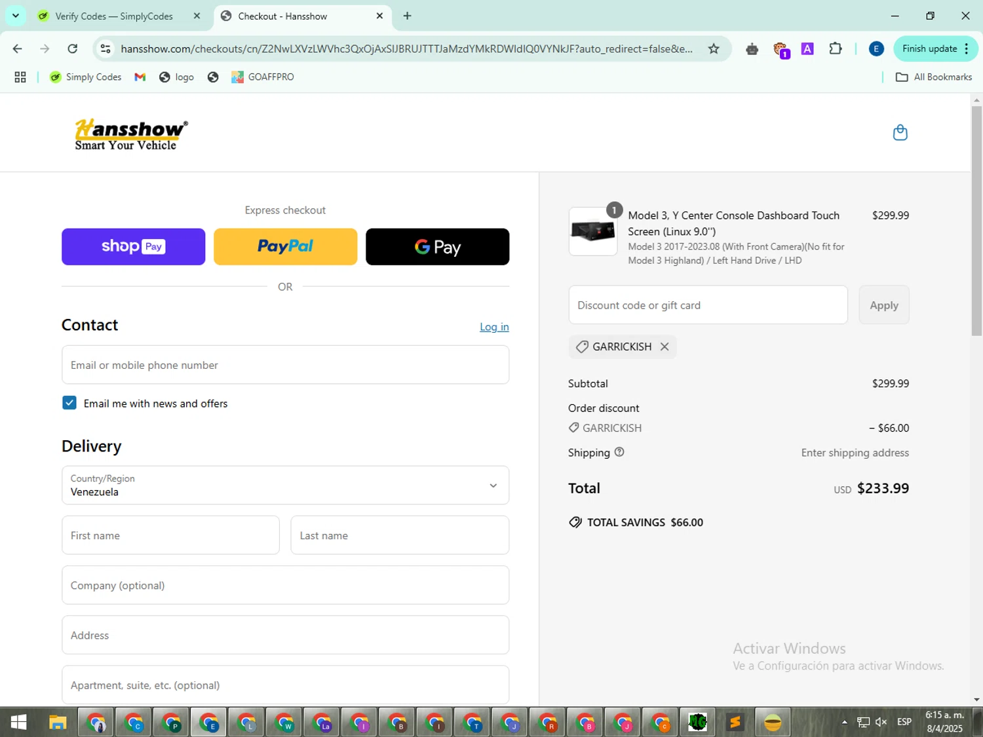Viewport: 983px width, 737px height.
Task: Click the page vertical scrollbar
Action: tap(976, 221)
